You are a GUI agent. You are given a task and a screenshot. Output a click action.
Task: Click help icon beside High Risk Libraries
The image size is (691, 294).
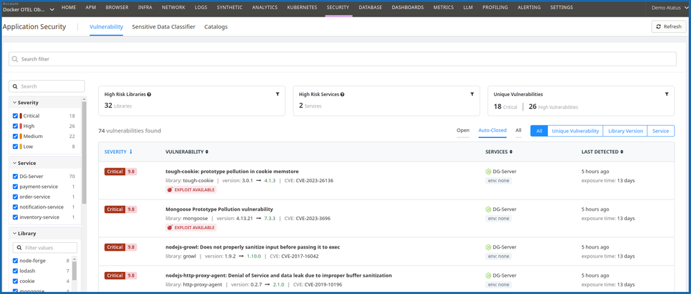tap(149, 95)
